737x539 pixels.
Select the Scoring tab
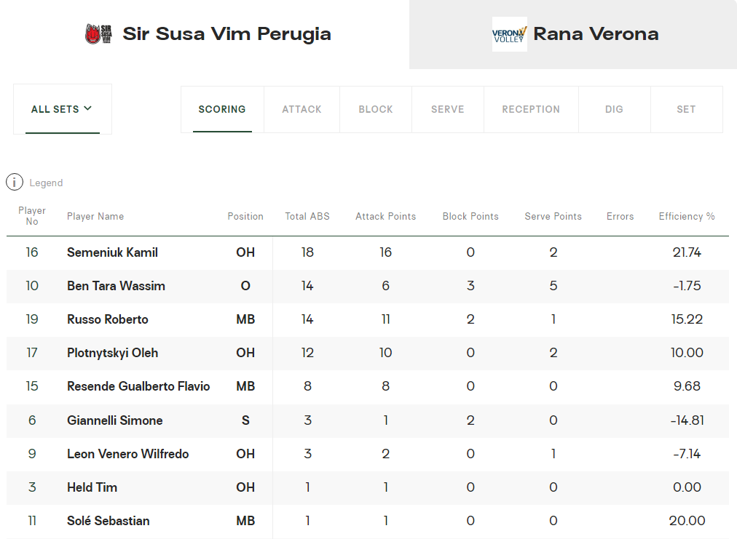coord(222,109)
